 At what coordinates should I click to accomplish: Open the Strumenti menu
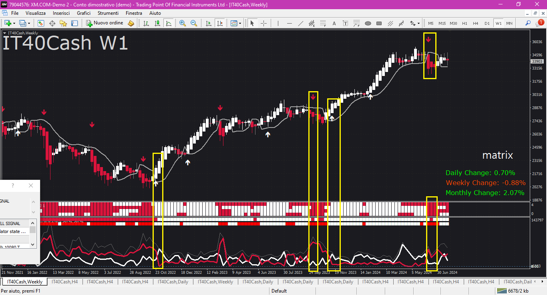(x=108, y=13)
